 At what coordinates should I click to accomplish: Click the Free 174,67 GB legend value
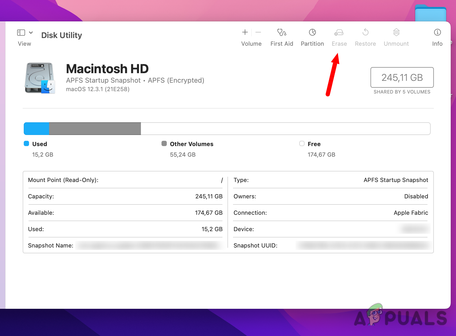click(321, 155)
